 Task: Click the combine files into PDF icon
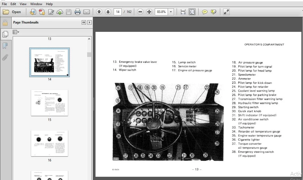coord(42,12)
